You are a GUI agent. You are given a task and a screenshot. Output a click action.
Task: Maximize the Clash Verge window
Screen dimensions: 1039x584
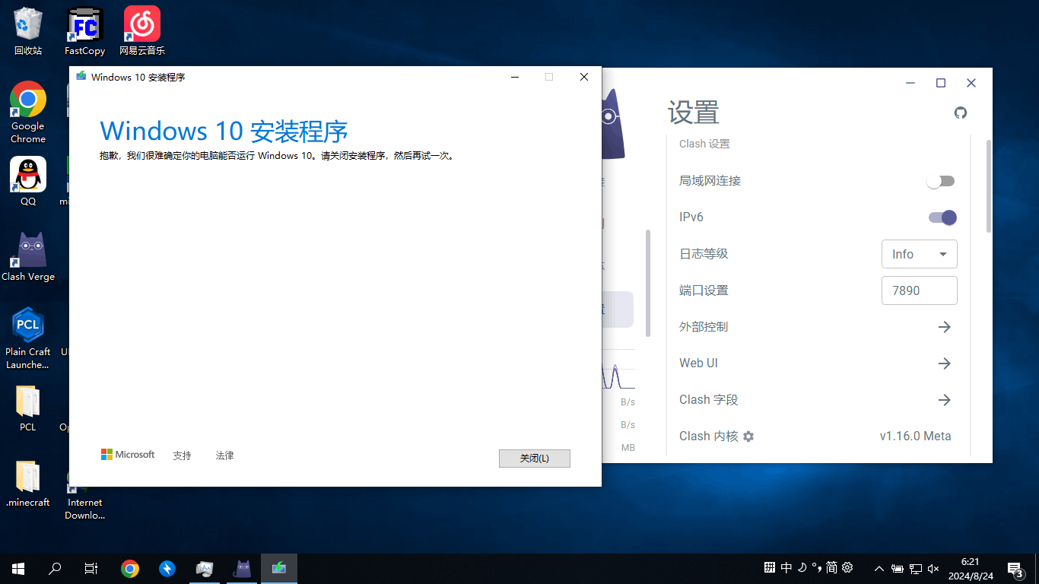click(x=941, y=83)
